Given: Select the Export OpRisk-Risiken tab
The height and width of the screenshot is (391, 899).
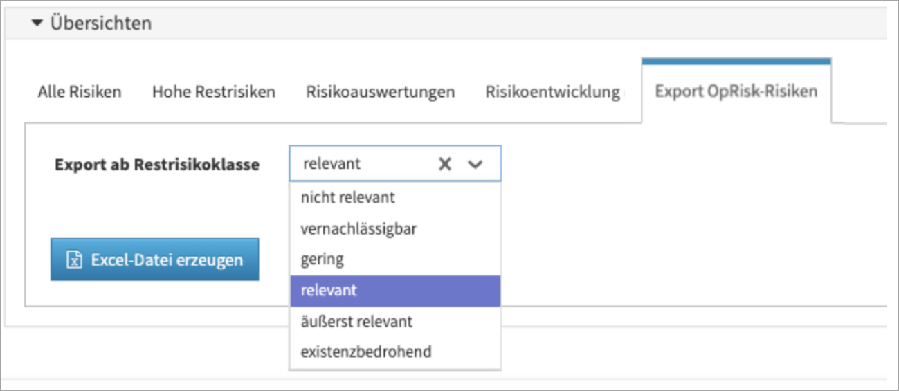Looking at the screenshot, I should pos(736,91).
